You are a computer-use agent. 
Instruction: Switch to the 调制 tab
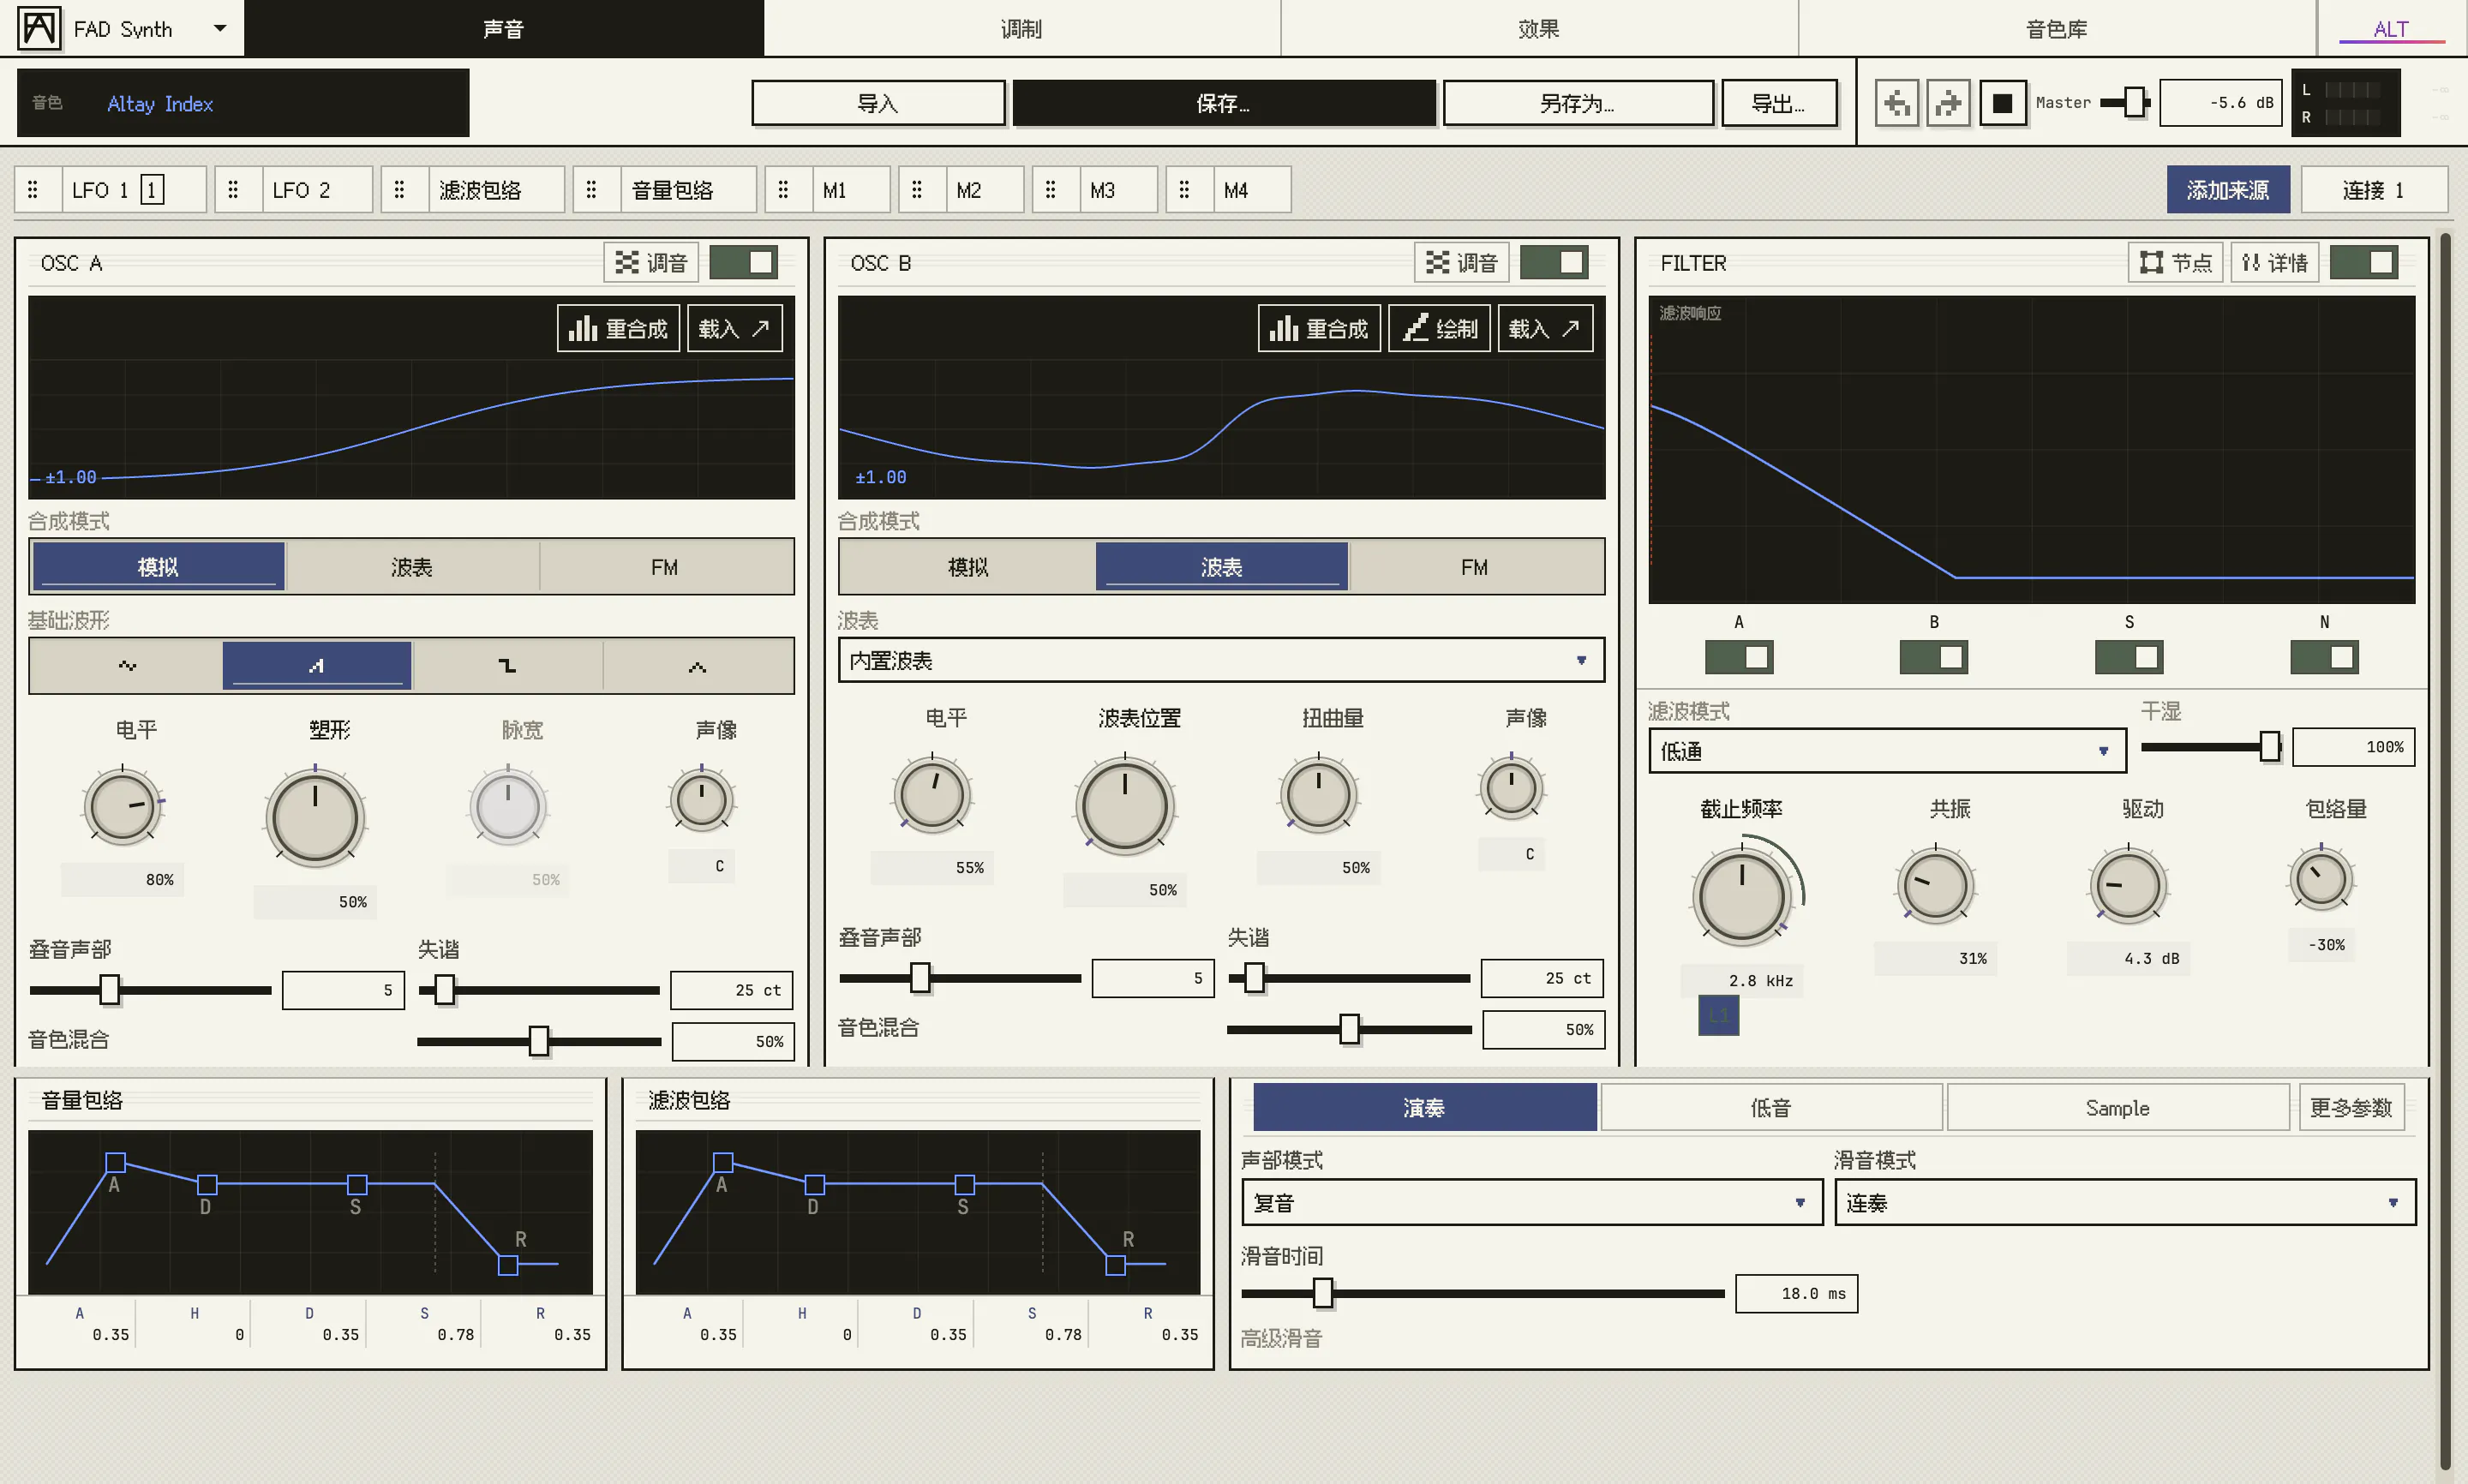click(x=1021, y=28)
